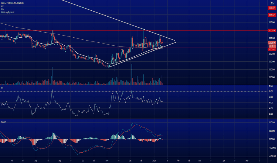Select the ascending white support trendline
Viewport: 277px width, 163px height.
[x=141, y=55]
